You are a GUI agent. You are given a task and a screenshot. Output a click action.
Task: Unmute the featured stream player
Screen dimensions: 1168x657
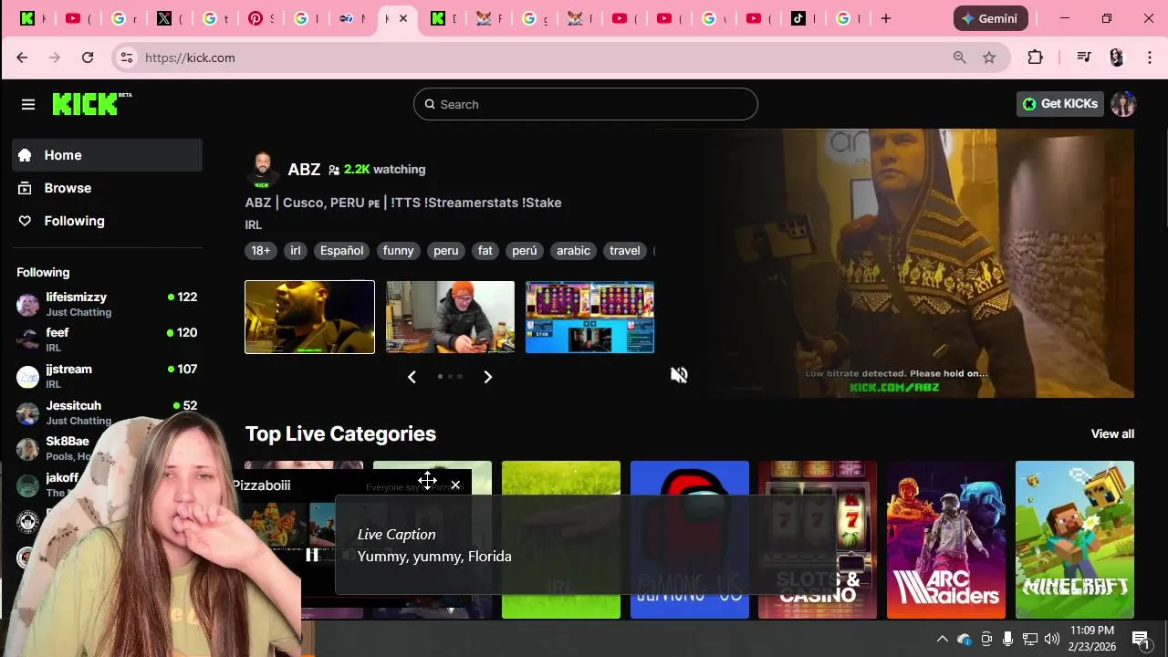[x=679, y=375]
